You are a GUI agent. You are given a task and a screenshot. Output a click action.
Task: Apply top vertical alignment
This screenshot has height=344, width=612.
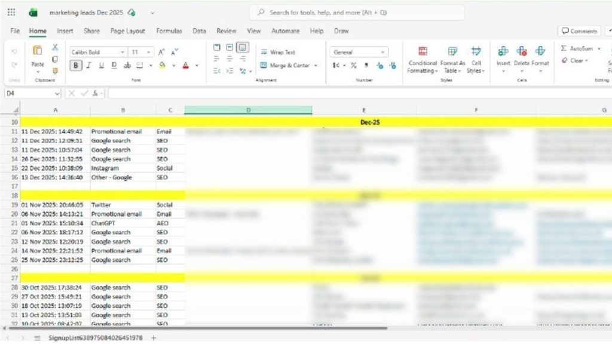(216, 48)
